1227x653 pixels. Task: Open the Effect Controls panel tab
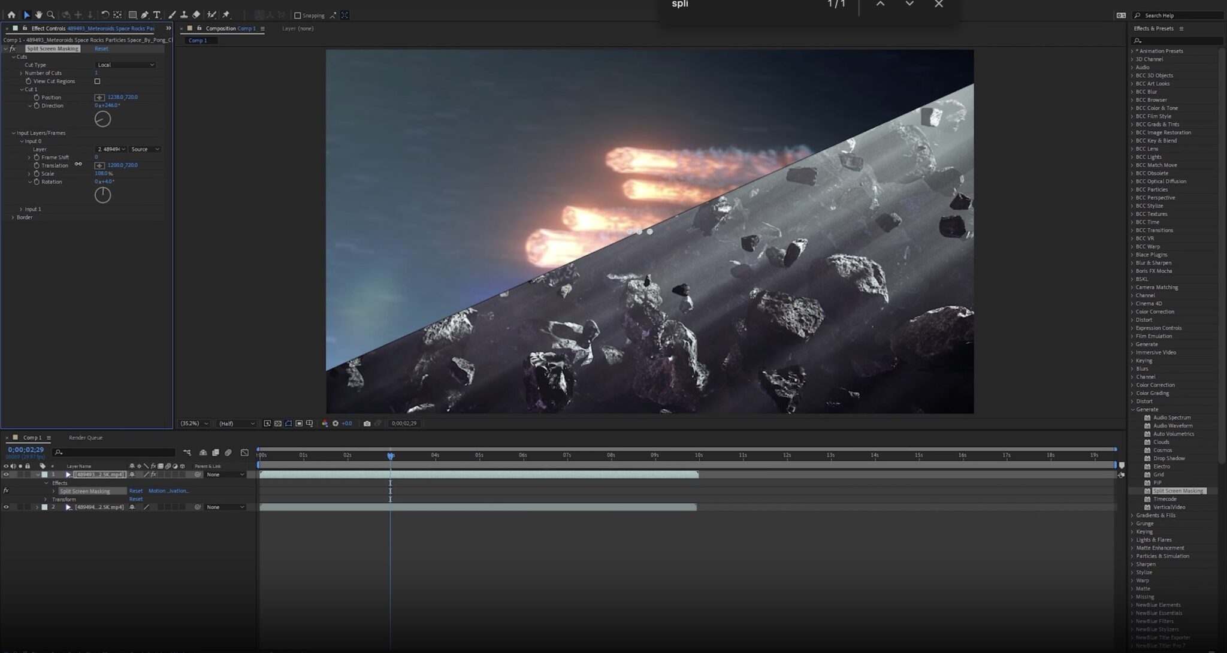click(48, 28)
